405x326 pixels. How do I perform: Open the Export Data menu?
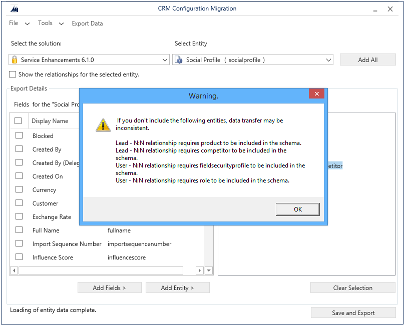[87, 23]
